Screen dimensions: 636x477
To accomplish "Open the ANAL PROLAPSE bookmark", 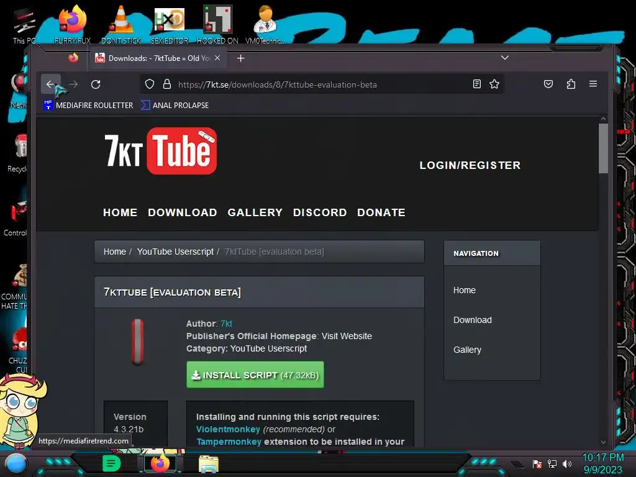I will point(175,105).
